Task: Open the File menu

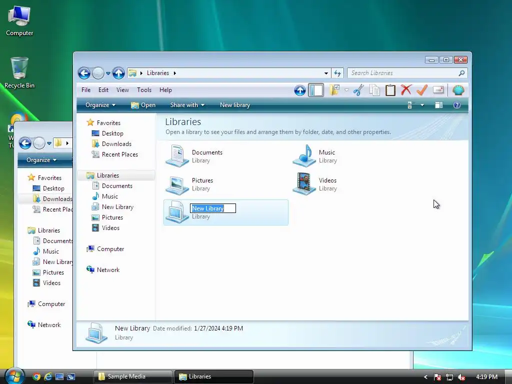Action: pos(86,90)
